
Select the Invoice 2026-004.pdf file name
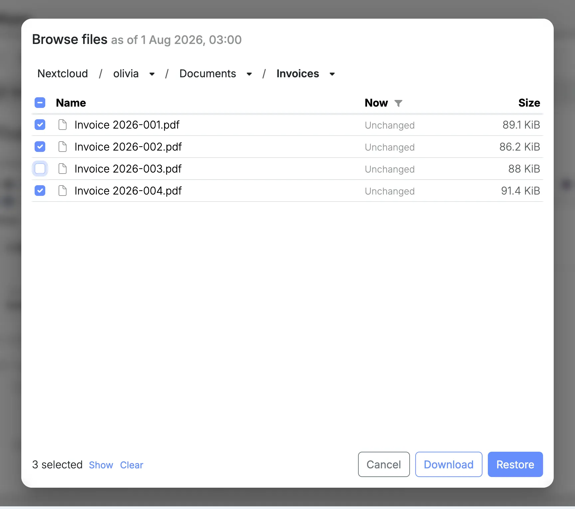(x=128, y=191)
